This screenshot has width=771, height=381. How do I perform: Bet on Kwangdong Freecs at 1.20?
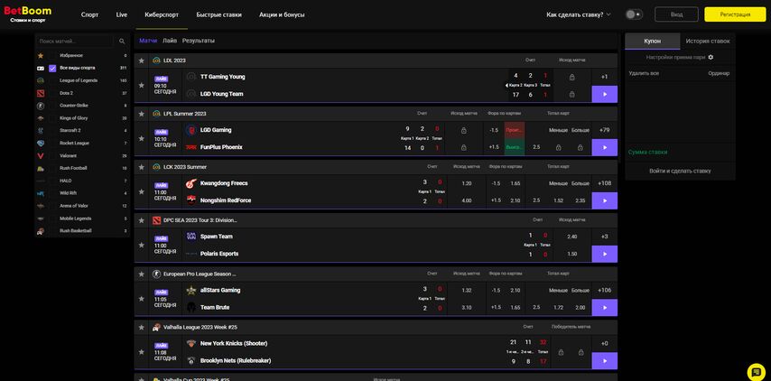467,183
